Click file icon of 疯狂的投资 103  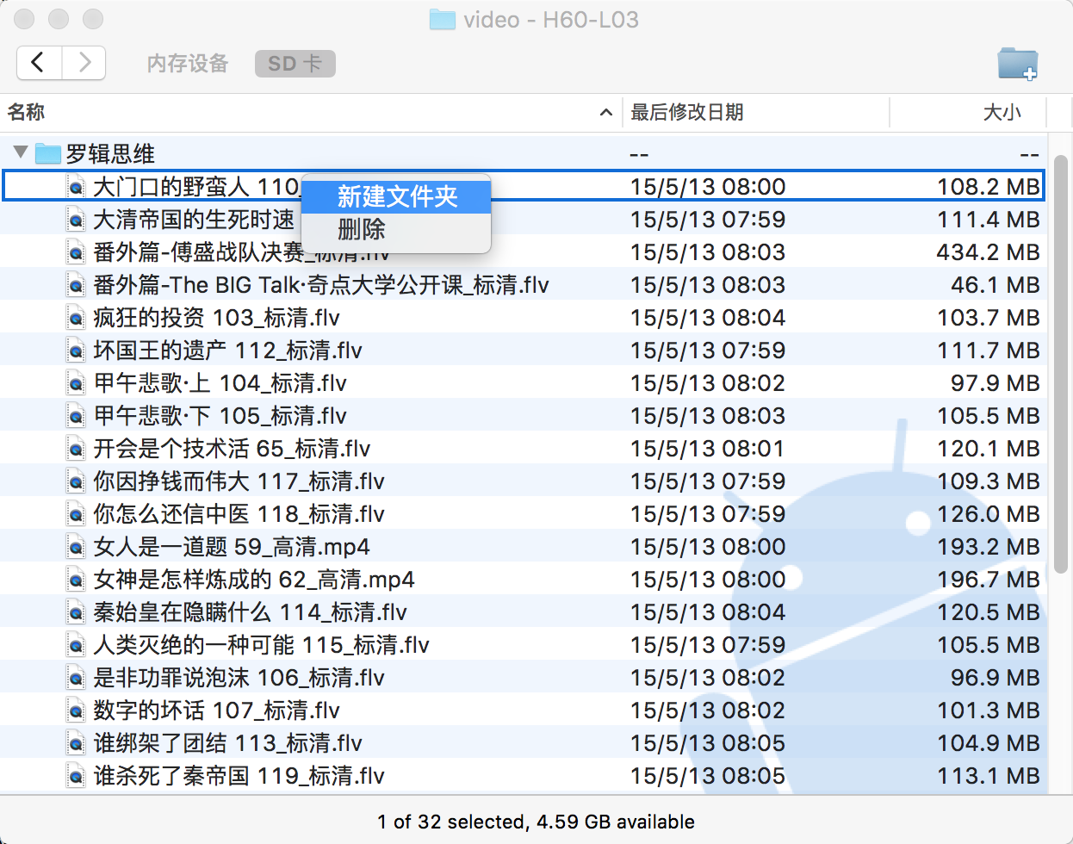pos(77,318)
